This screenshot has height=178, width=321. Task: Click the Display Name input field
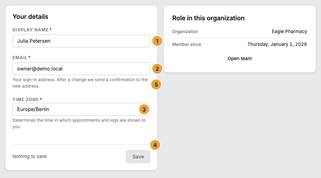point(81,41)
